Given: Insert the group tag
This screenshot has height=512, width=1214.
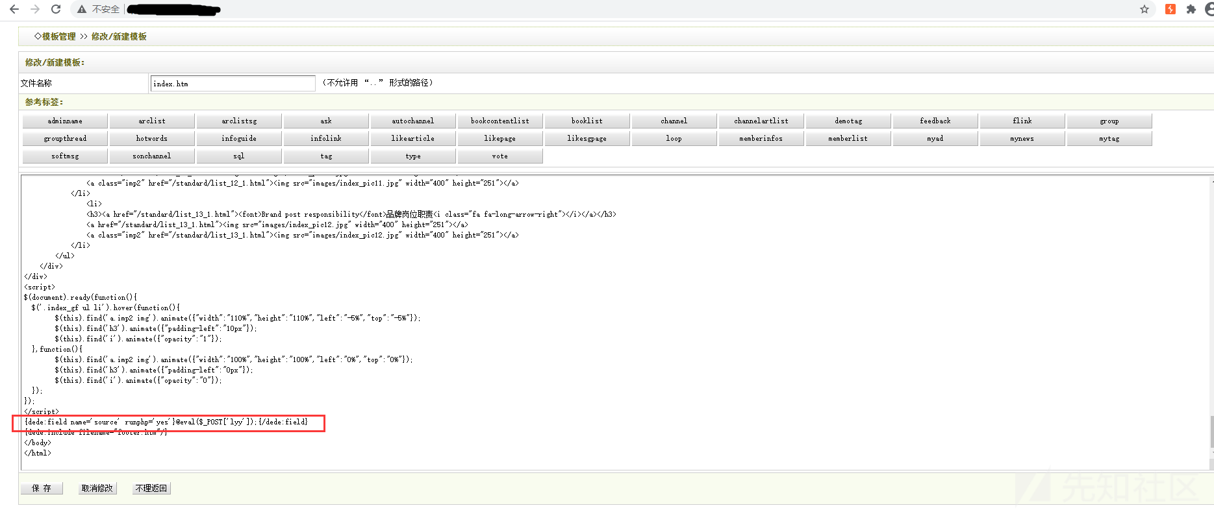Looking at the screenshot, I should [x=1109, y=121].
